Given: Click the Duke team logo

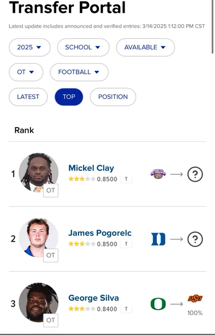Looking at the screenshot, I should (158, 239).
